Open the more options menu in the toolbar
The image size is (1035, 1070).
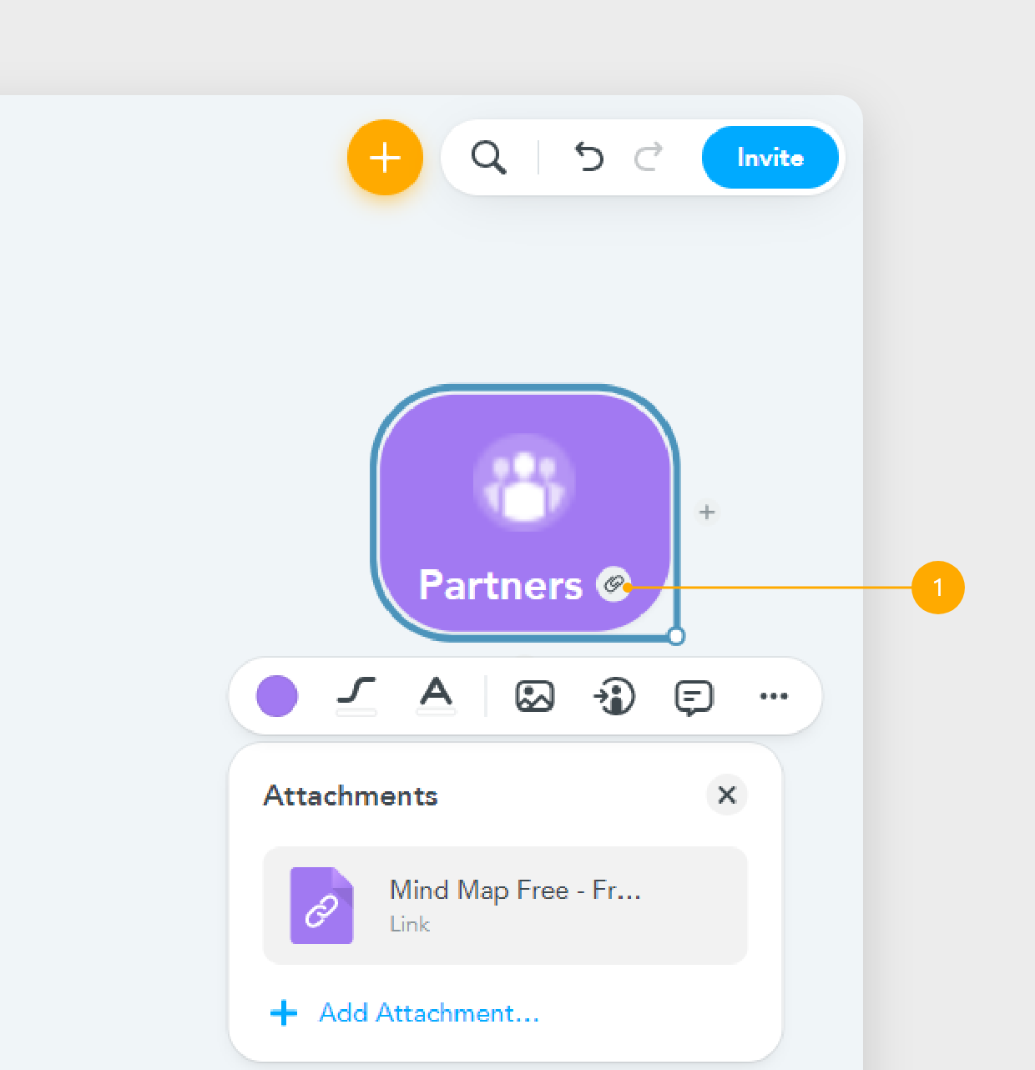point(774,695)
